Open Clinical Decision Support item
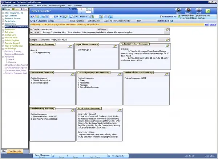The width and height of the screenshot is (218, 159). (16, 68)
